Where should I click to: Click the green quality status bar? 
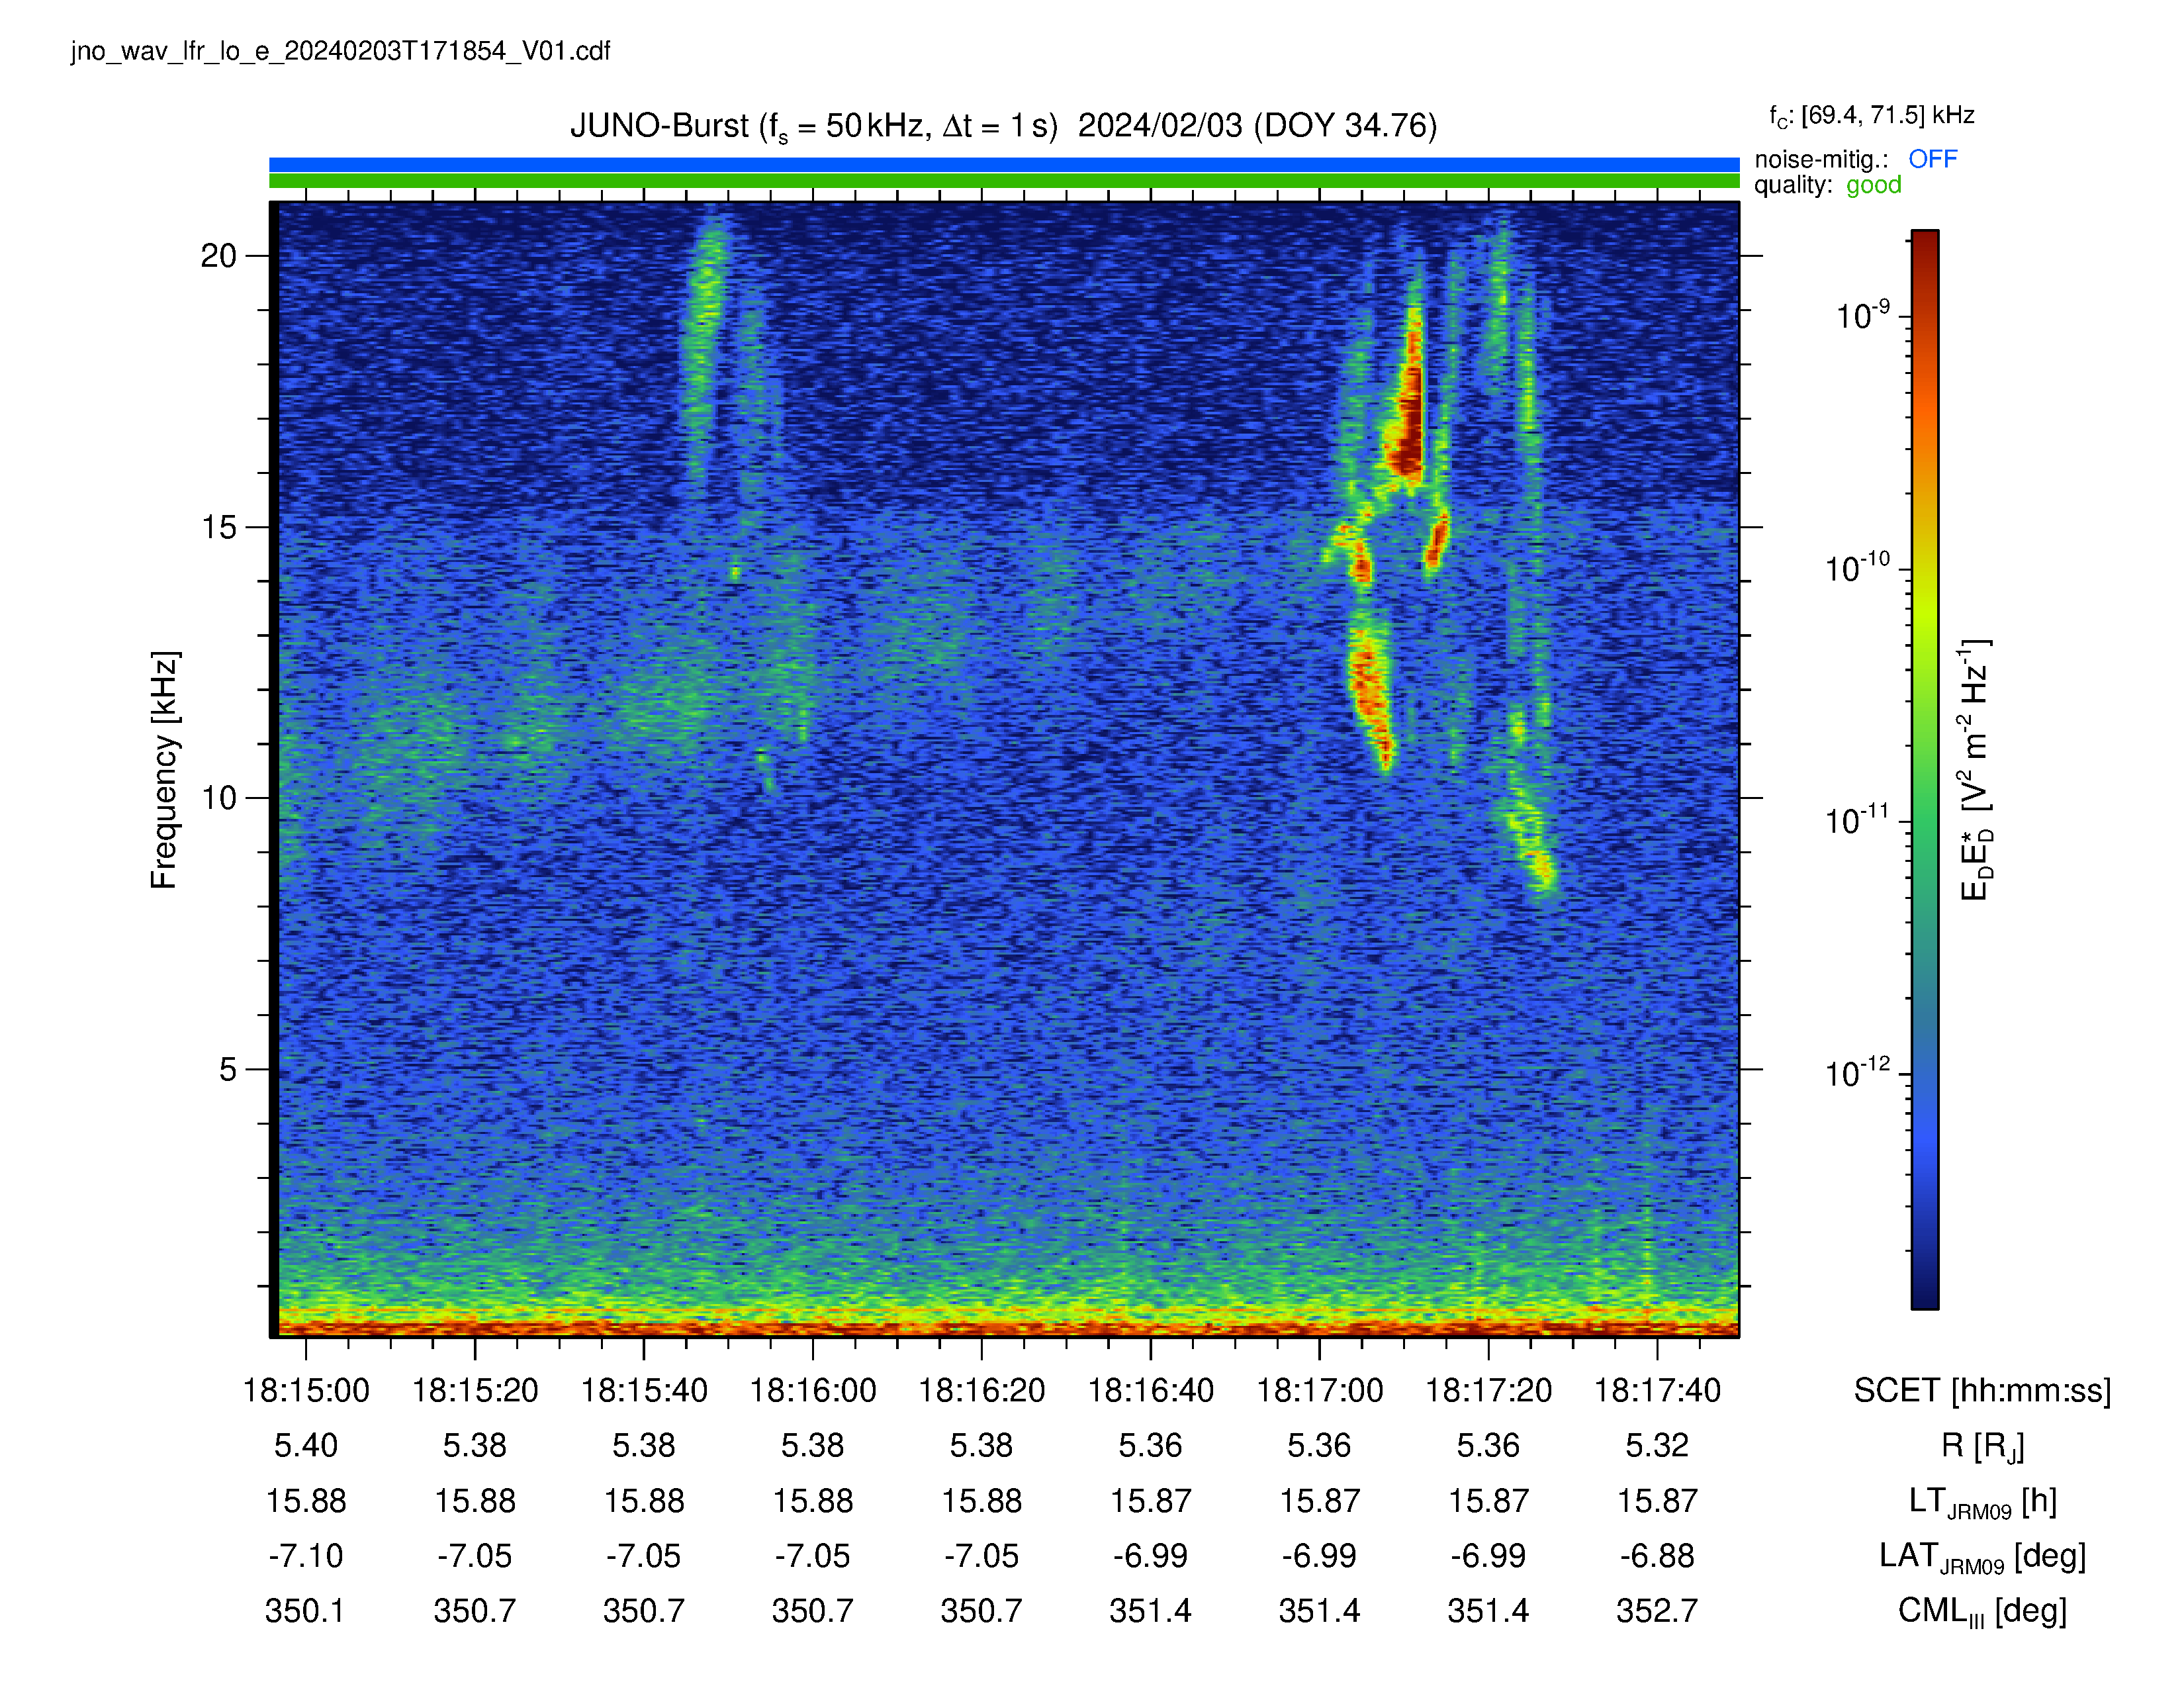[1004, 181]
